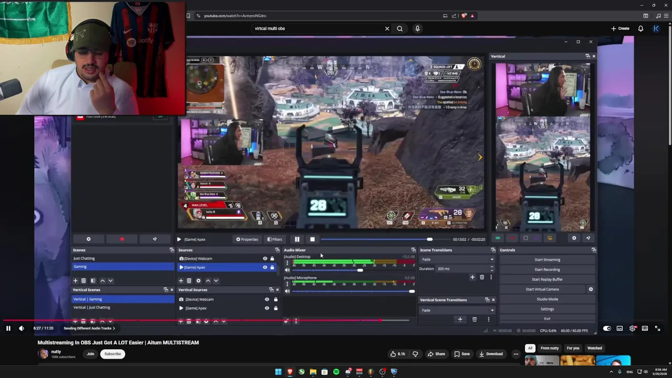Click the Download button
Screen dimensions: 672x378
[x=491, y=354]
